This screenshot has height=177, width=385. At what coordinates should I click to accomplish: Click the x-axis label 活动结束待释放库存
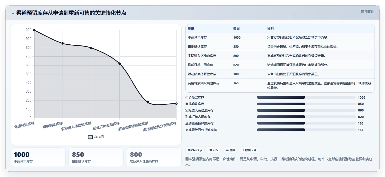[x=133, y=126]
